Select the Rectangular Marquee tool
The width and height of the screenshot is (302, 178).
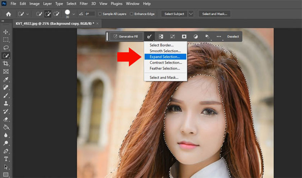click(6, 40)
